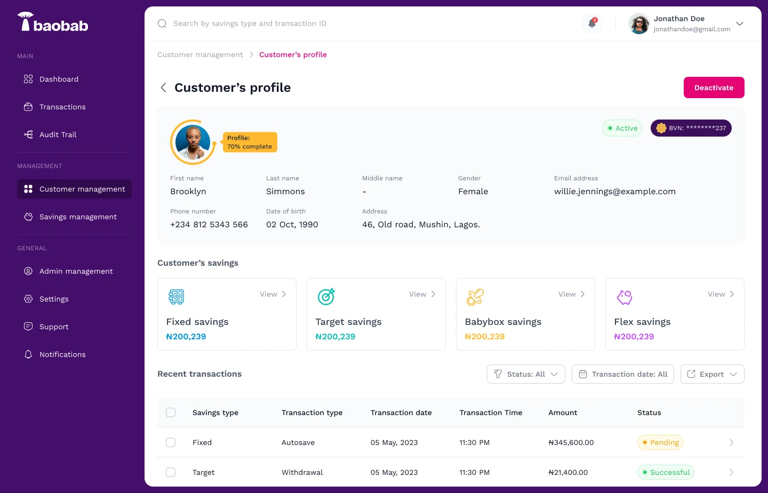The width and height of the screenshot is (768, 493).
Task: Click the Profile 70% complete badge
Action: pos(250,142)
